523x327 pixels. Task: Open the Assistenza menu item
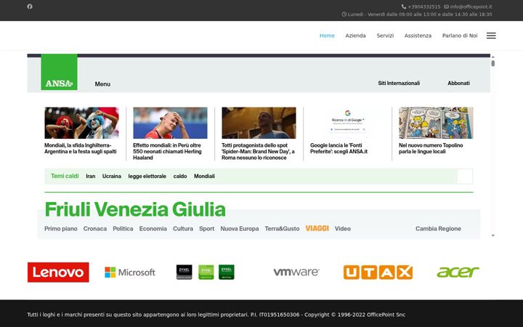tap(418, 36)
